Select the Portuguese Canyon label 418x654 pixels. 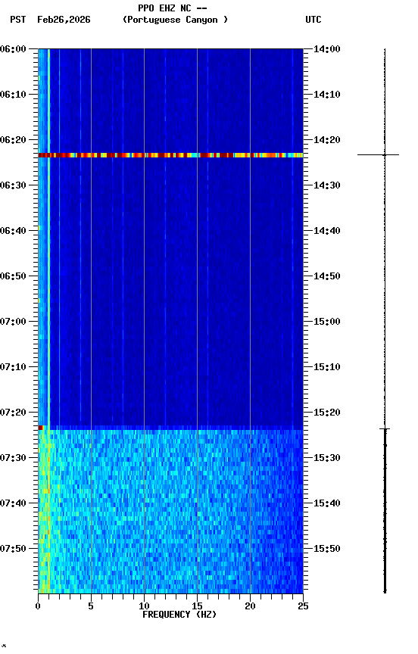coord(175,20)
